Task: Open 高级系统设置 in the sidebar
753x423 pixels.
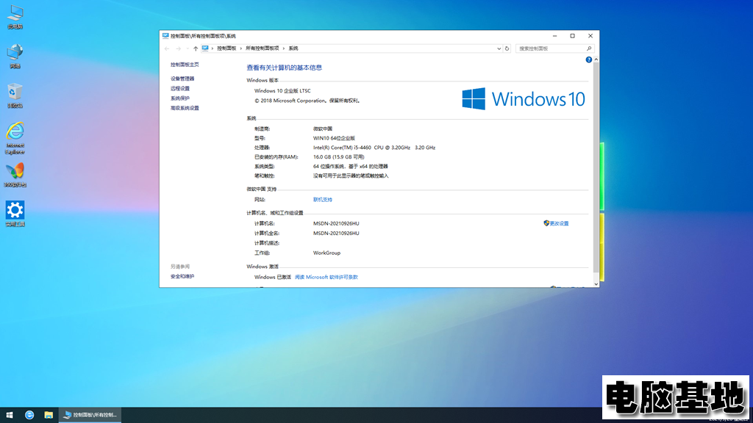Action: click(x=185, y=109)
